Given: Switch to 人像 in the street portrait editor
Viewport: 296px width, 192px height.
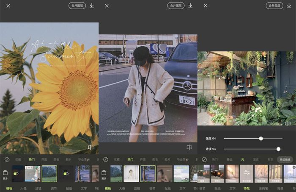Looking at the screenshot, I should [122, 188].
